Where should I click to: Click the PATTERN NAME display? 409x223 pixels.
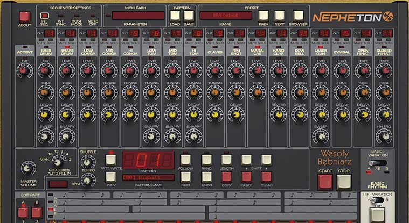click(x=148, y=178)
